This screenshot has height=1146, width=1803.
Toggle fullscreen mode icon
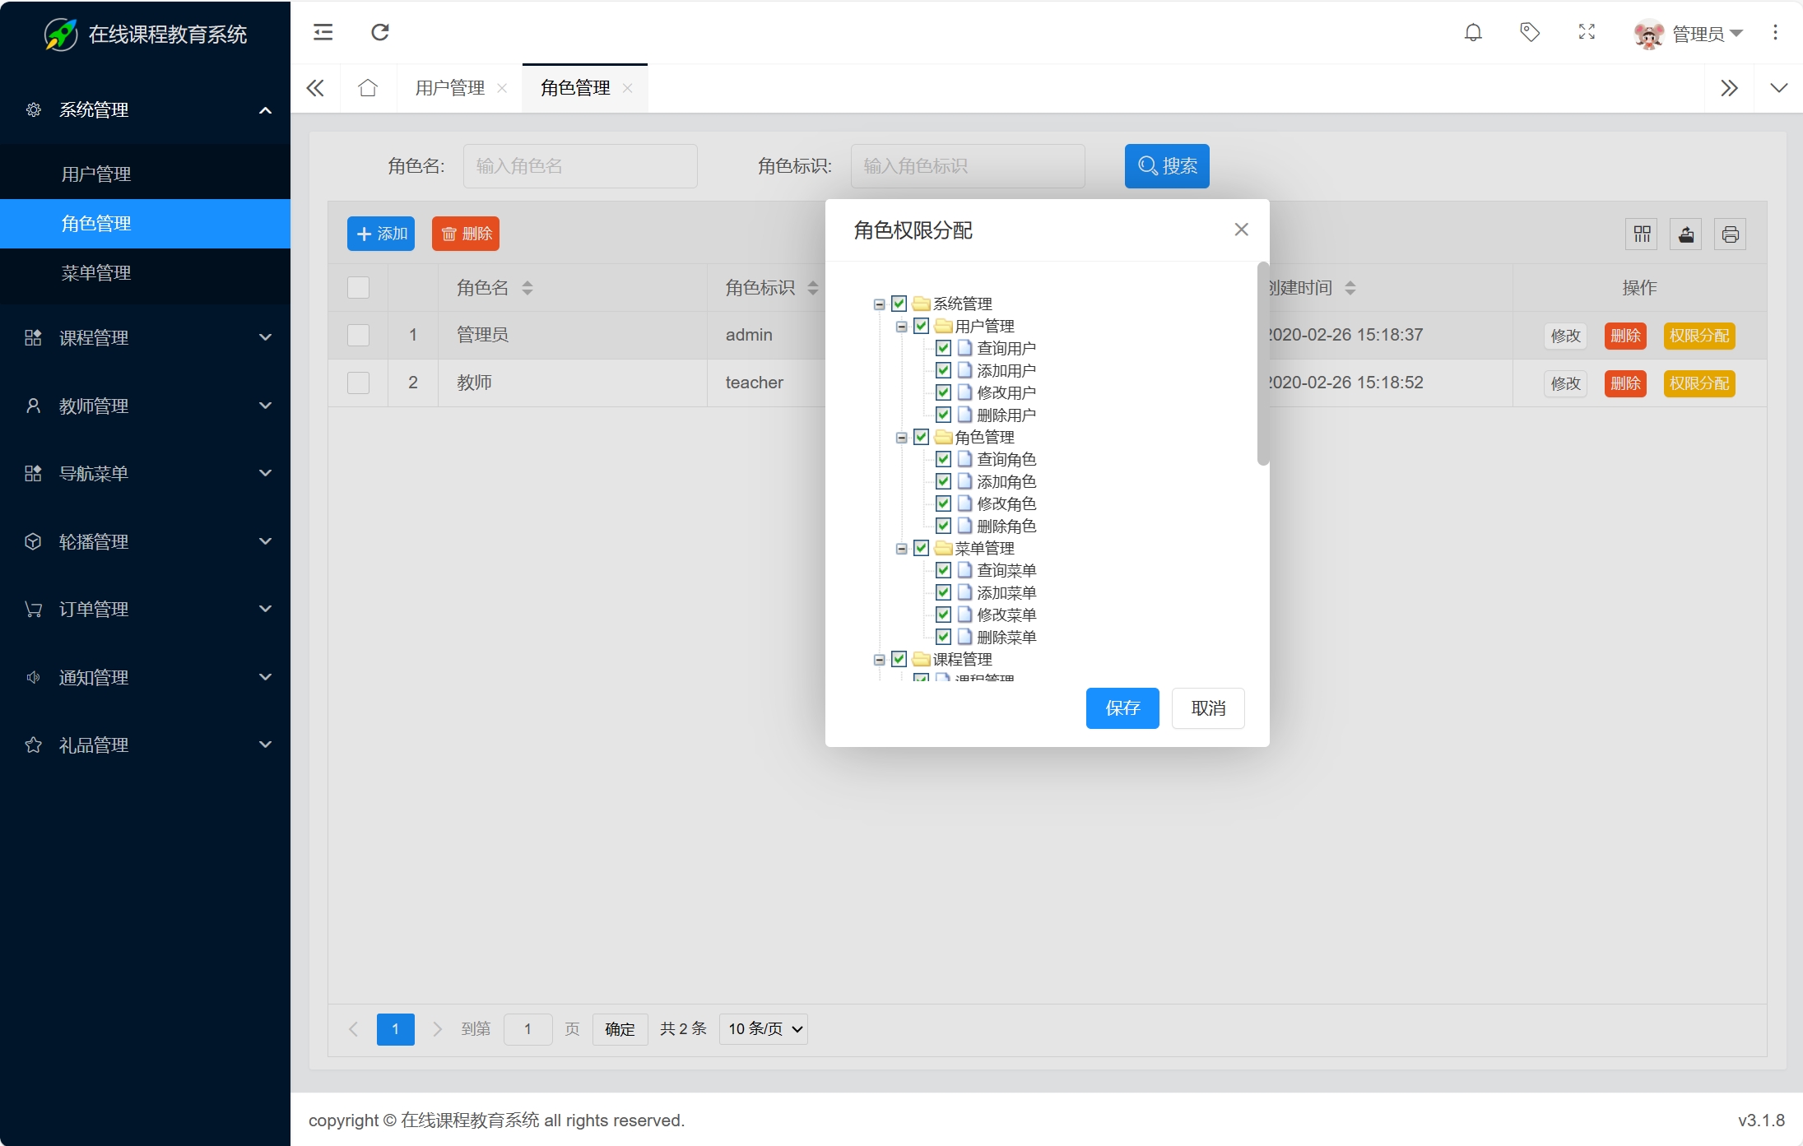pyautogui.click(x=1587, y=33)
